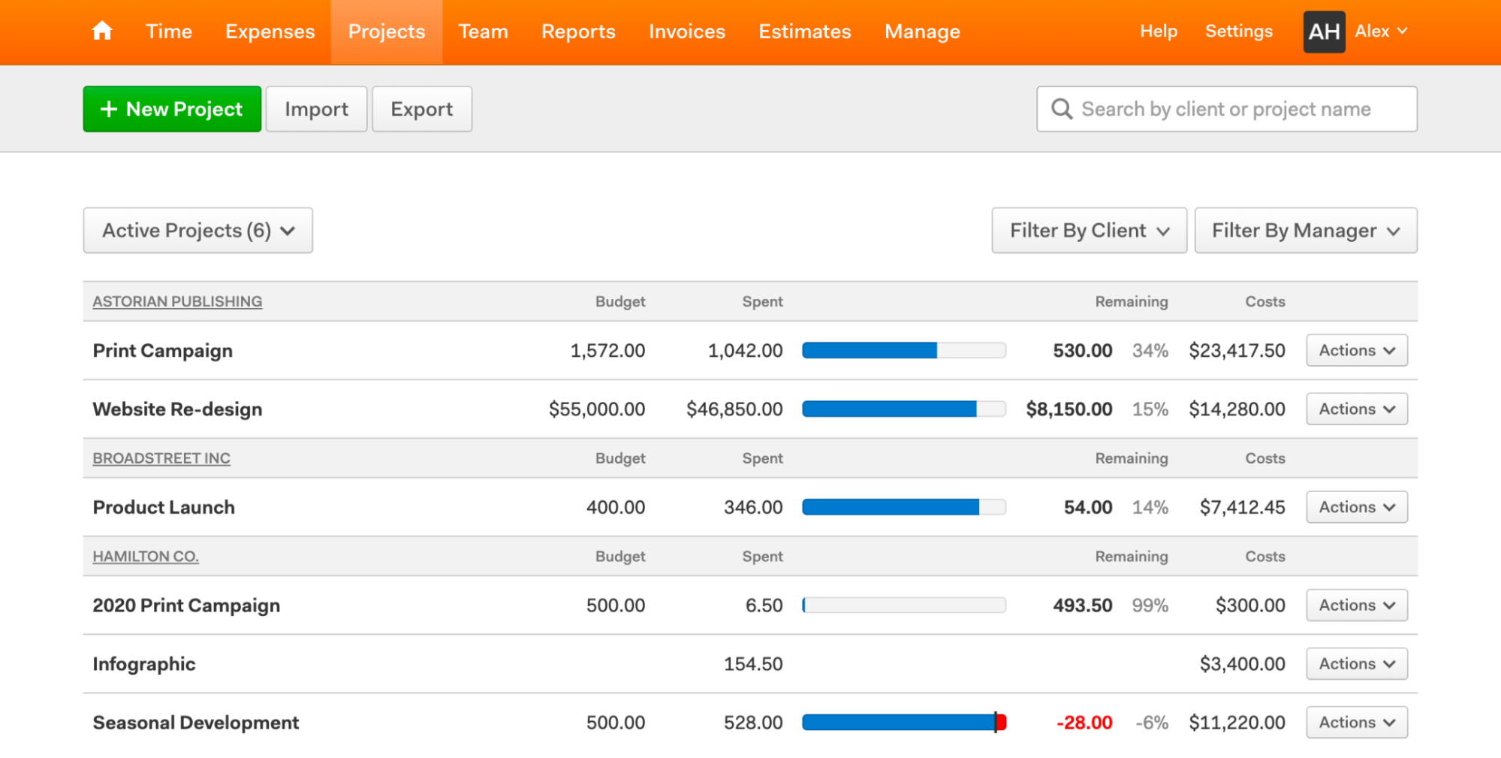Image resolution: width=1501 pixels, height=758 pixels.
Task: Click the Import button
Action: coord(316,109)
